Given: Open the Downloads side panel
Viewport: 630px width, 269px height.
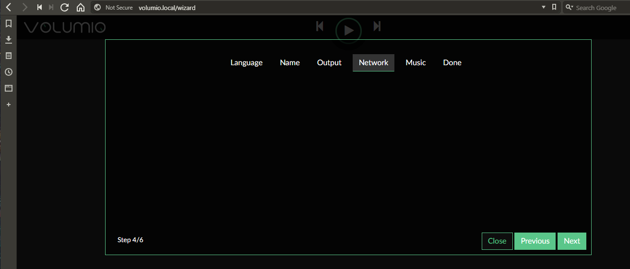Looking at the screenshot, I should coord(8,40).
